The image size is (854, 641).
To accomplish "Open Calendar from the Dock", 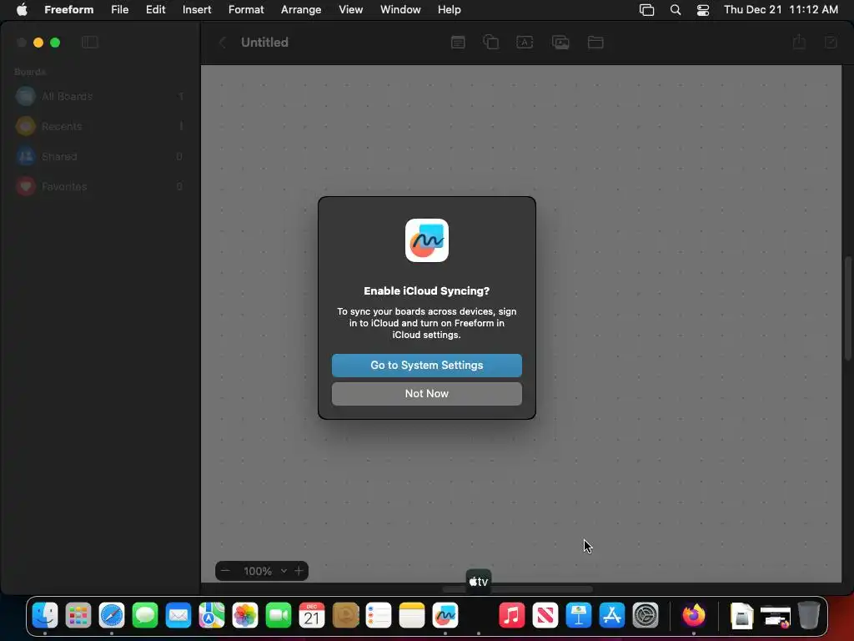I will click(x=312, y=616).
